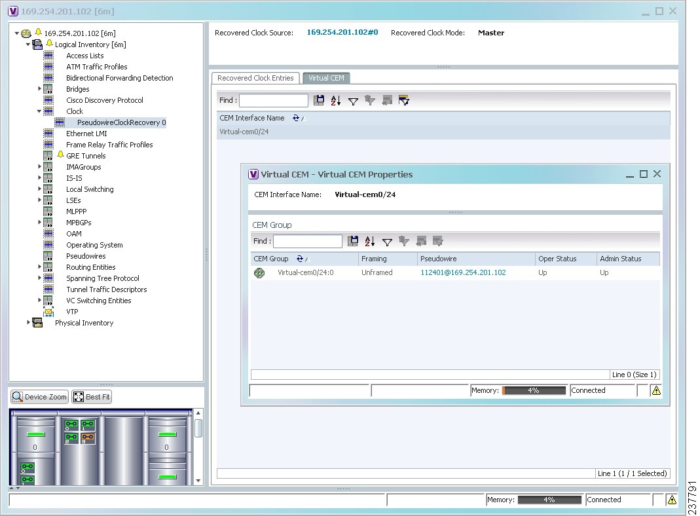Click the Physical Inventory chassis icon

pos(37,323)
